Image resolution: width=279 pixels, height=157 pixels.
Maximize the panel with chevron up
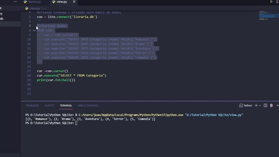[x=277, y=106]
